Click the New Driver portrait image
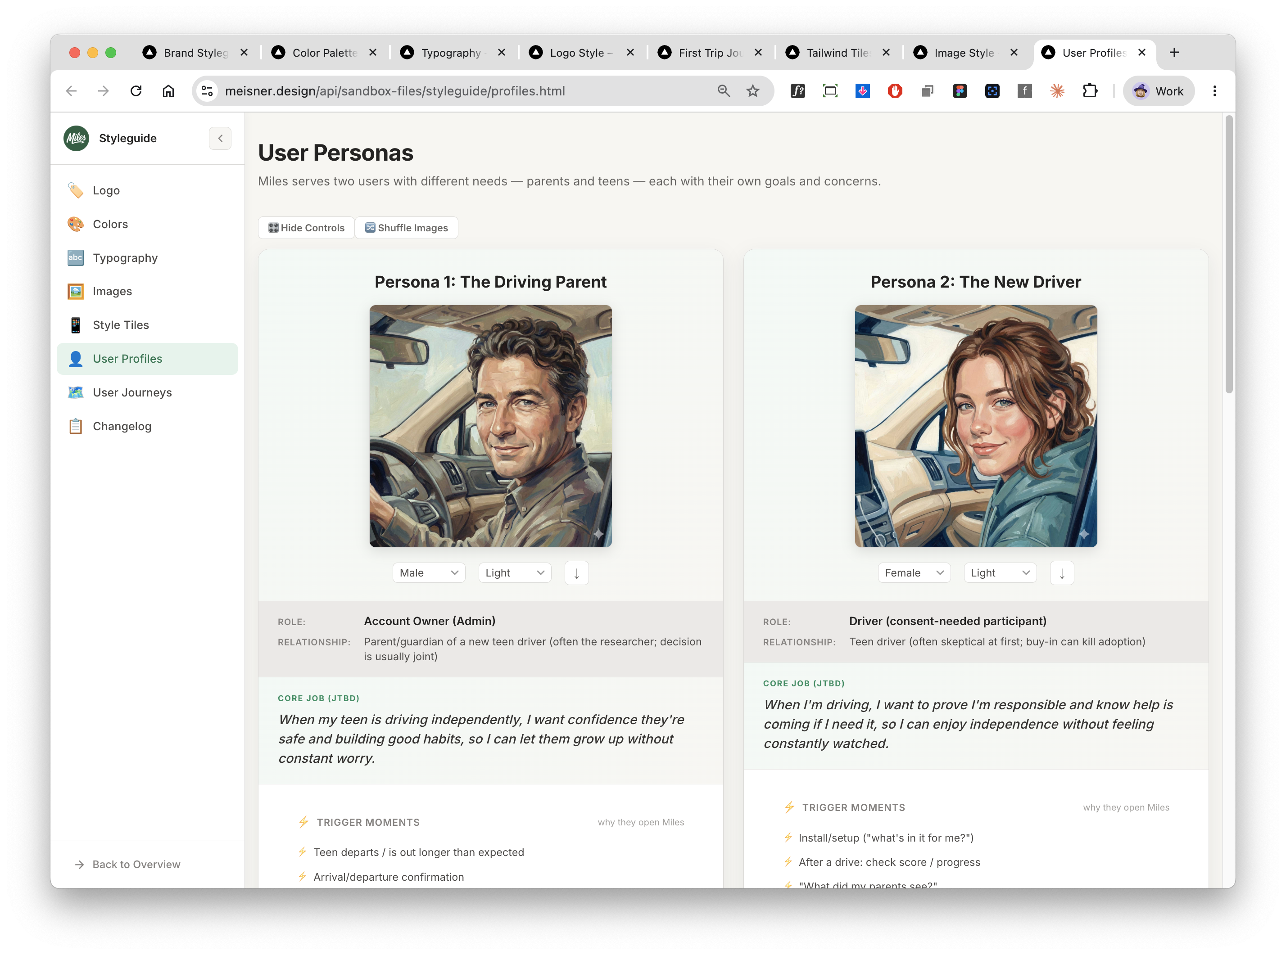 [x=975, y=426]
